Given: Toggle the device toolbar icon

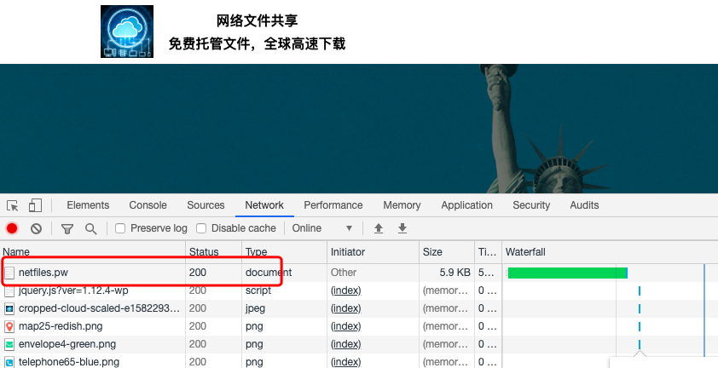Looking at the screenshot, I should click(35, 205).
